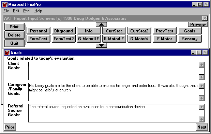Click Caregiver/Family Goals scrollbar up arrow
Viewport: 211px width, 134px height.
[x=201, y=86]
